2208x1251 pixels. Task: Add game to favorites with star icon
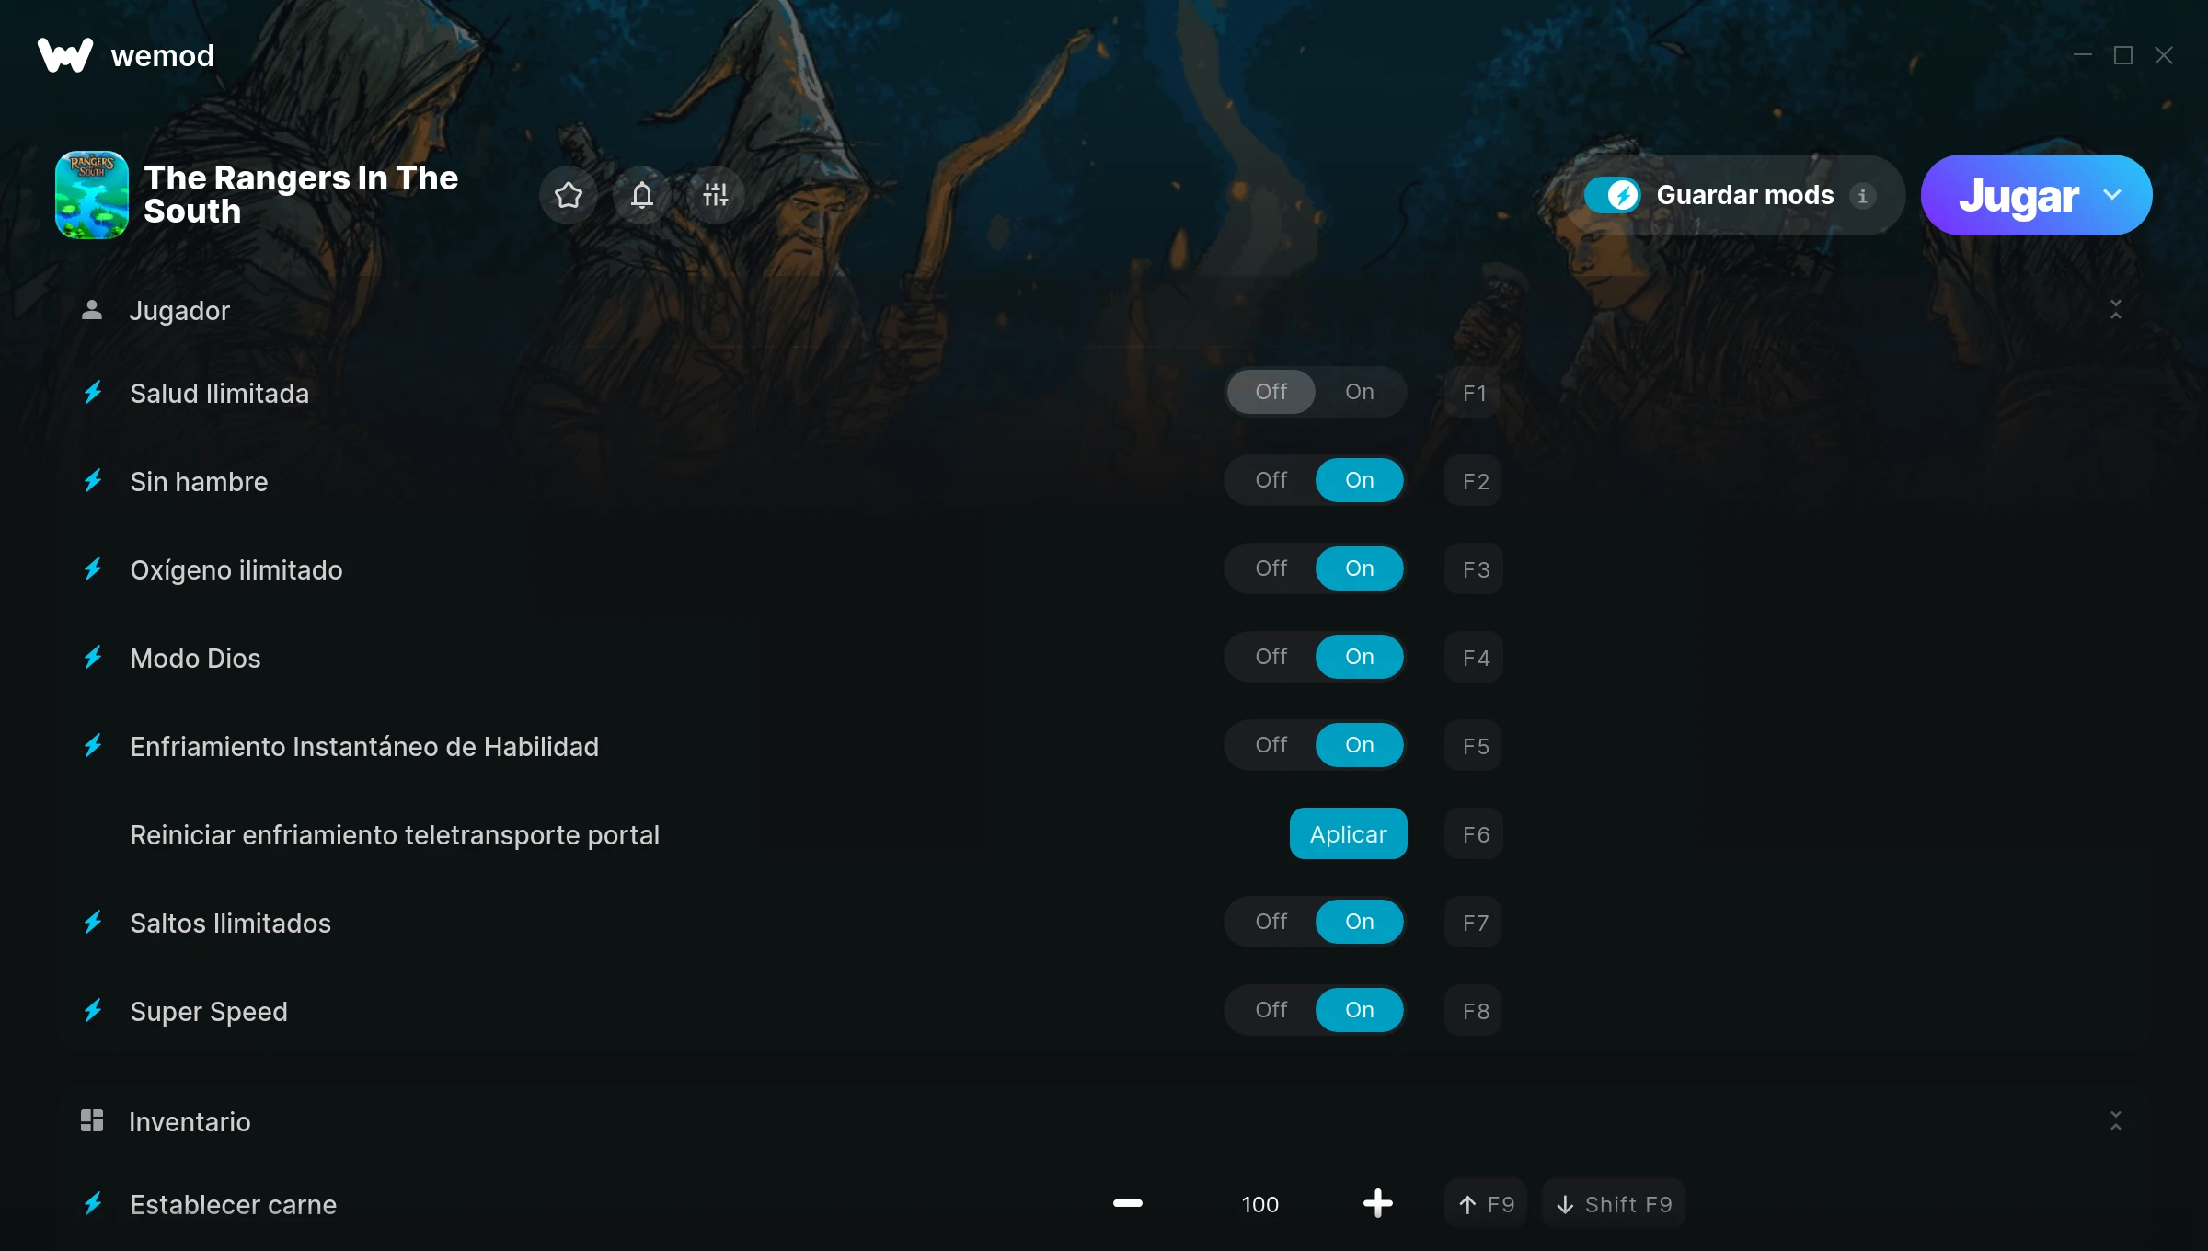point(569,195)
